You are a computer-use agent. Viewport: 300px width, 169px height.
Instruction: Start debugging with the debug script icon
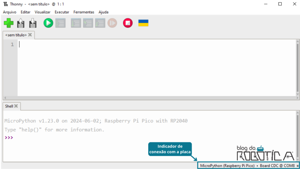[x=60, y=23]
